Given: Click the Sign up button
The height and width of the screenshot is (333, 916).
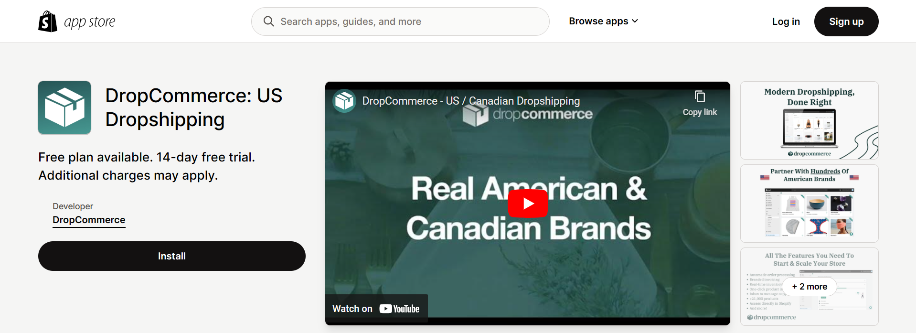Looking at the screenshot, I should (846, 21).
